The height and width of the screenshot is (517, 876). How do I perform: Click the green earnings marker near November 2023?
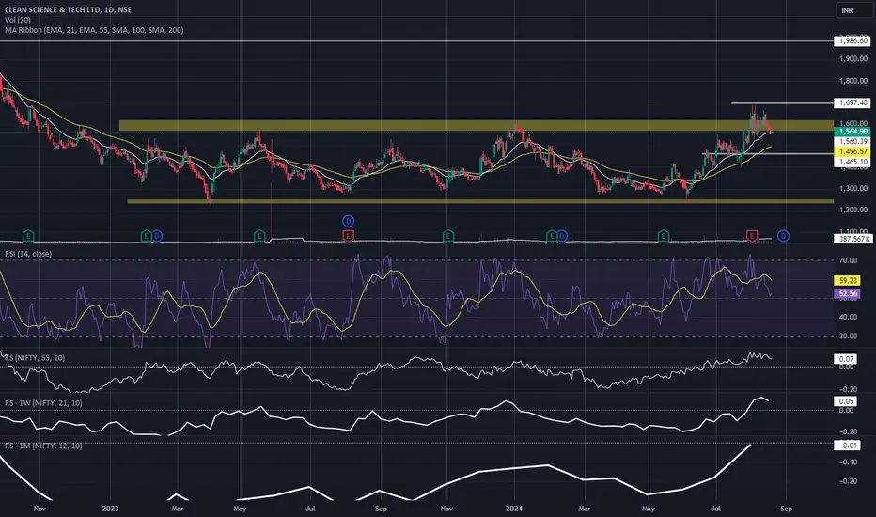pos(448,237)
